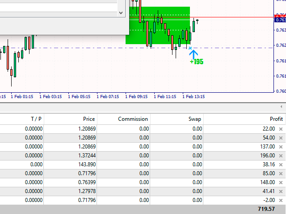Close the trade with 148.00 profit
The image size is (286, 214).
click(281, 183)
